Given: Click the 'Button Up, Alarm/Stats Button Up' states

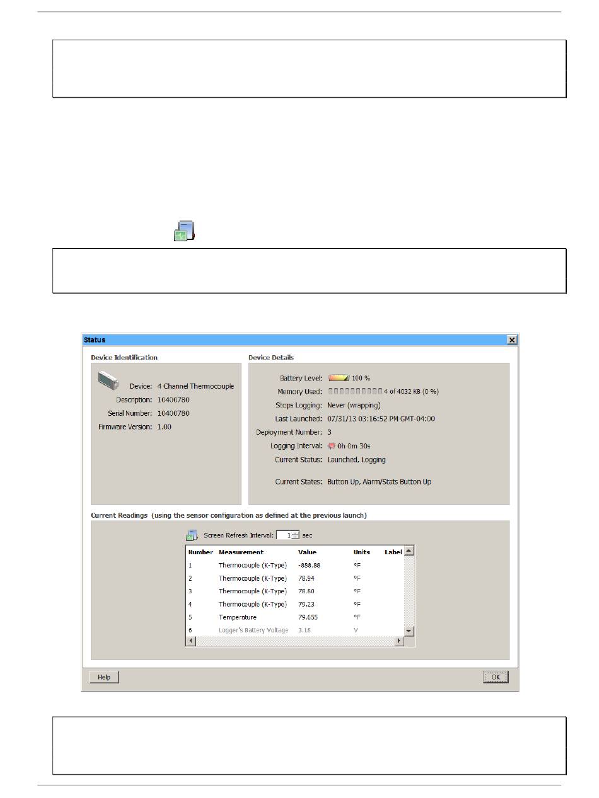Looking at the screenshot, I should [x=379, y=482].
